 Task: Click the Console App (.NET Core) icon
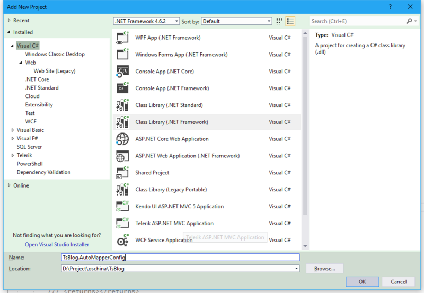tap(122, 72)
